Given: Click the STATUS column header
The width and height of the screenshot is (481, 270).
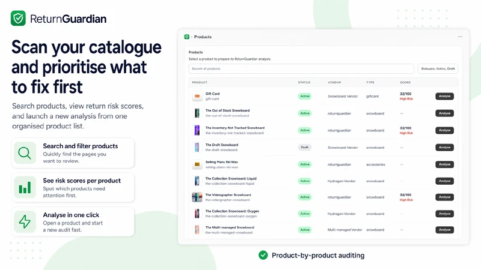Looking at the screenshot, I should [x=304, y=82].
